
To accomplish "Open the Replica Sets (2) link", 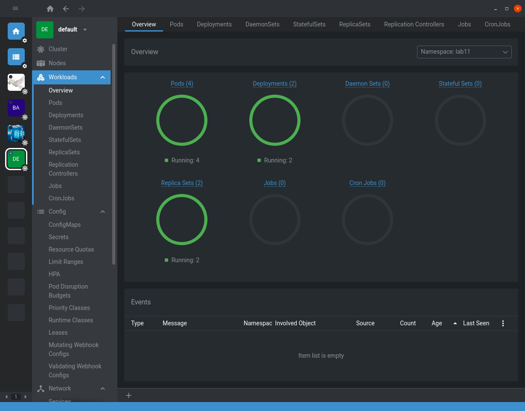I will tap(182, 183).
